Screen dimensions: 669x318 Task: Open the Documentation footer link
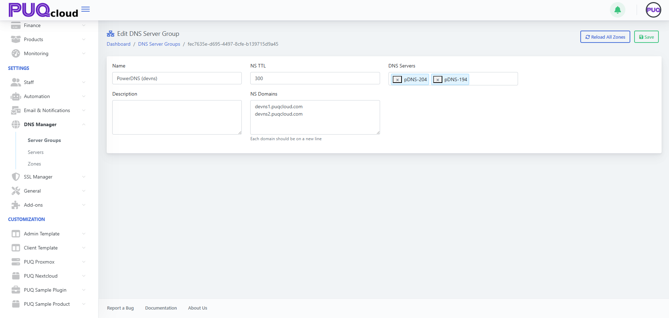pyautogui.click(x=161, y=308)
